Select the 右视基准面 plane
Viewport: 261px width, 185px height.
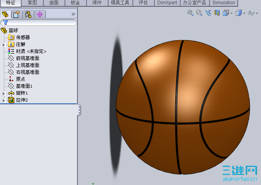click(x=28, y=72)
